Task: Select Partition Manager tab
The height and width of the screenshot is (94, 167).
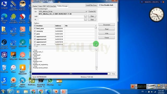Action: pyautogui.click(x=62, y=6)
